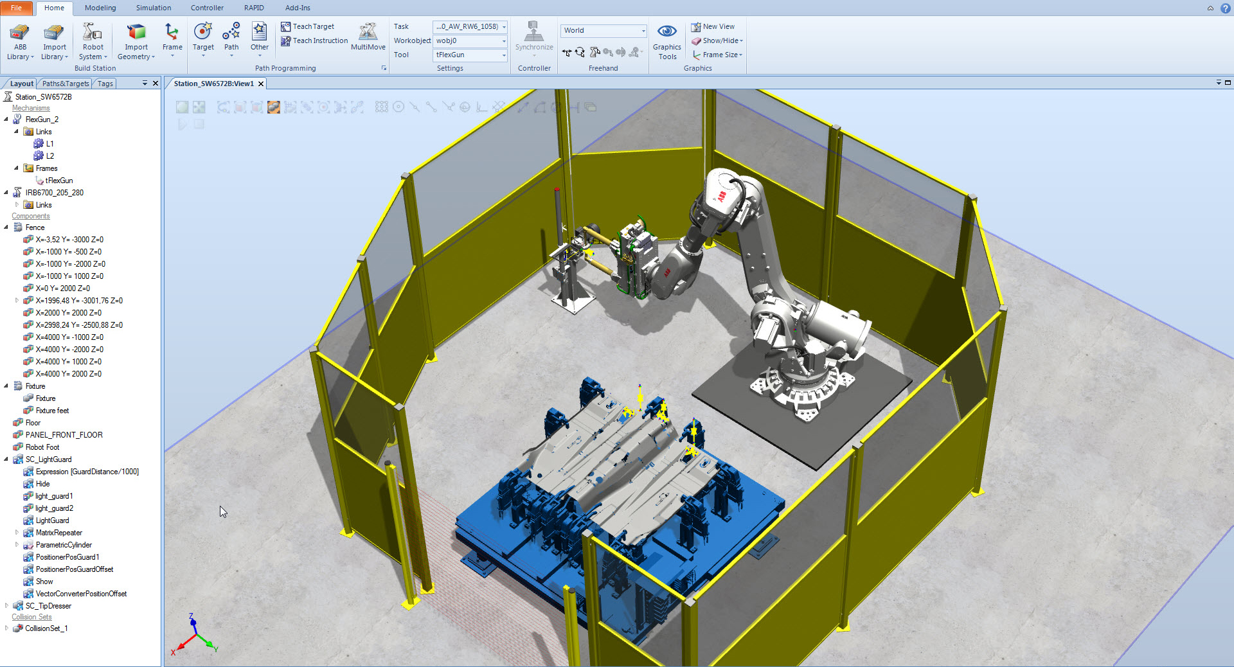Select the Robot System tool
Screen dimensions: 1234x667
[x=93, y=40]
